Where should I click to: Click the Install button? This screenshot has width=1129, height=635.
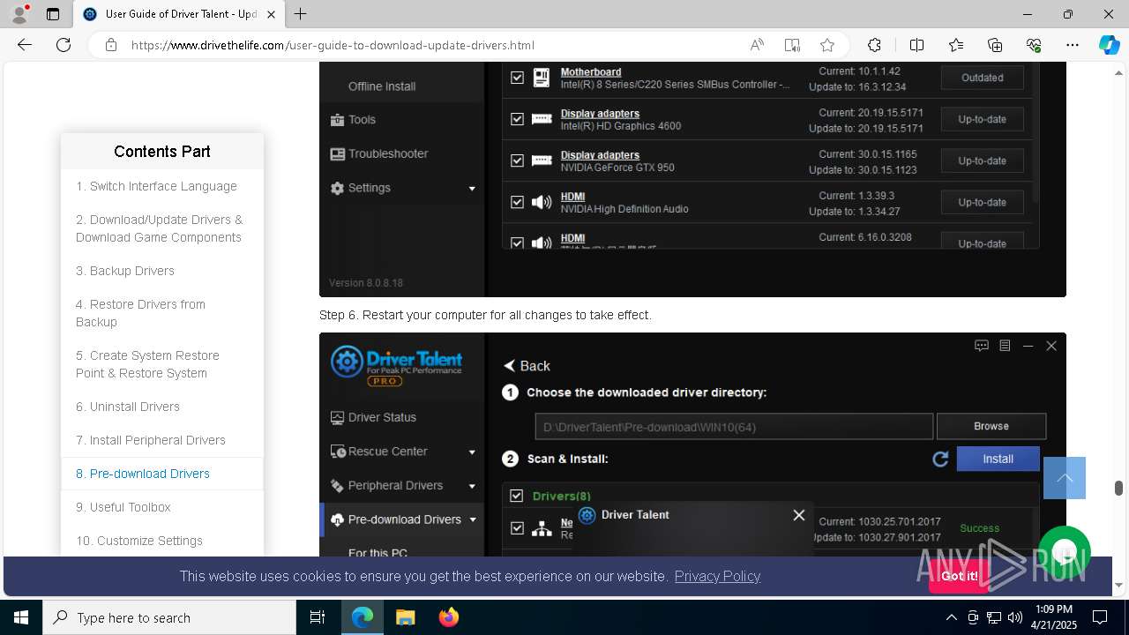click(x=998, y=459)
